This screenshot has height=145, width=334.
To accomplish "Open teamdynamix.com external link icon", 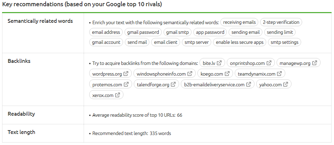I will 279,74.
